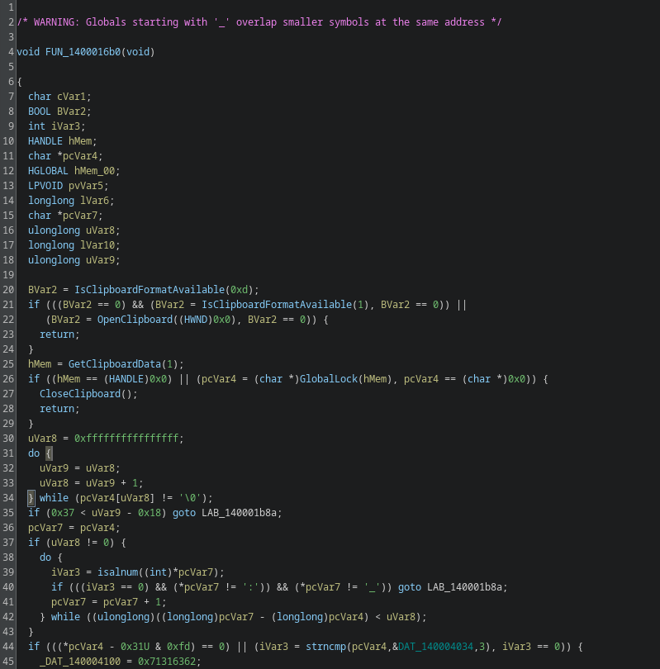Click the highlighted do-loop opening brace

(49, 453)
